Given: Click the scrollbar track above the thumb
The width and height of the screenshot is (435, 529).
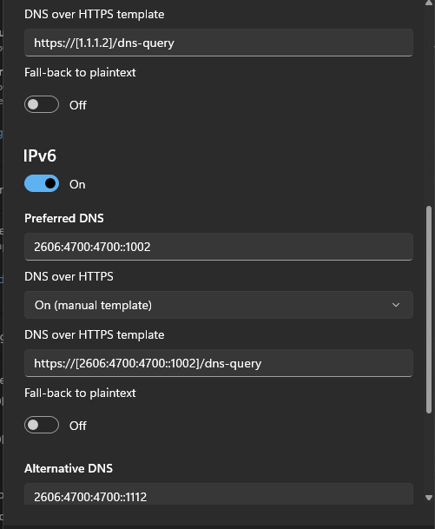Looking at the screenshot, I should (x=429, y=106).
